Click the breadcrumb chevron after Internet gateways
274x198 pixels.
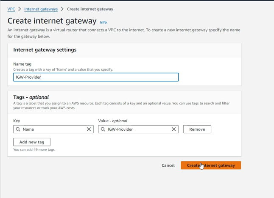[62, 9]
